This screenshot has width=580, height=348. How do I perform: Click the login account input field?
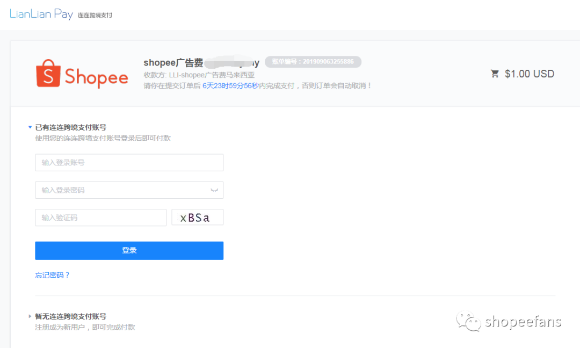(129, 162)
